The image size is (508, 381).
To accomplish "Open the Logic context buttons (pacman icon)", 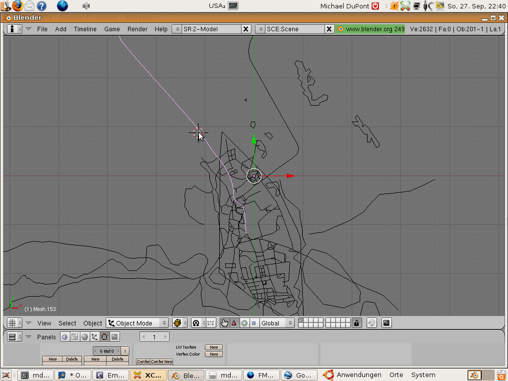I will tap(65, 337).
